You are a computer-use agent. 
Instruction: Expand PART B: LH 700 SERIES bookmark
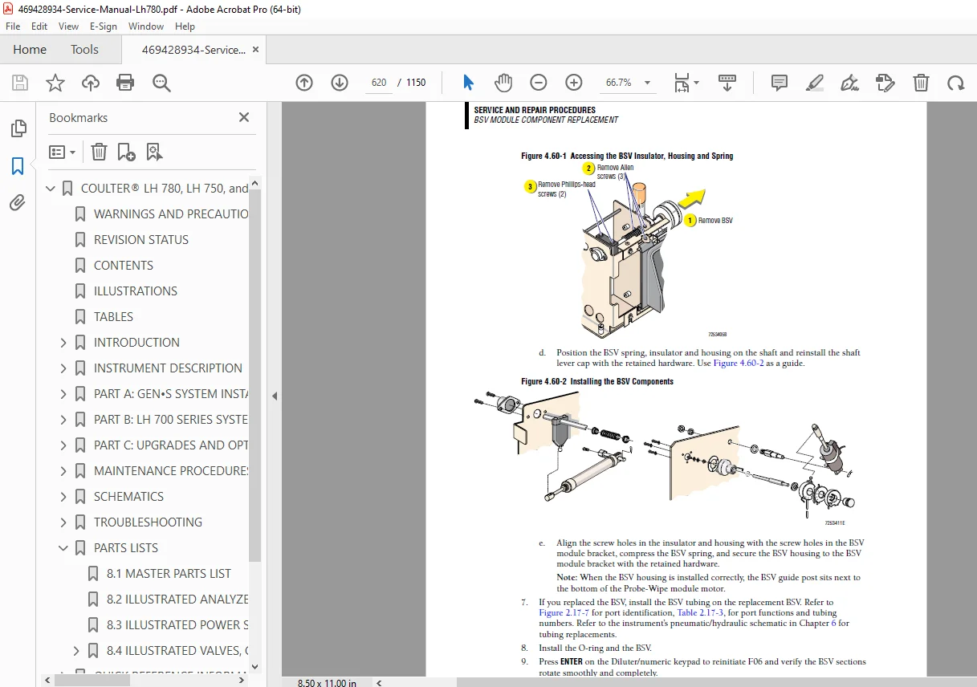click(x=63, y=420)
